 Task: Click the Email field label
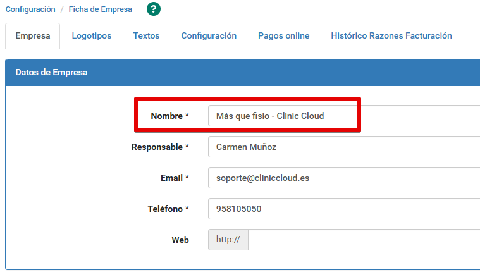(175, 178)
